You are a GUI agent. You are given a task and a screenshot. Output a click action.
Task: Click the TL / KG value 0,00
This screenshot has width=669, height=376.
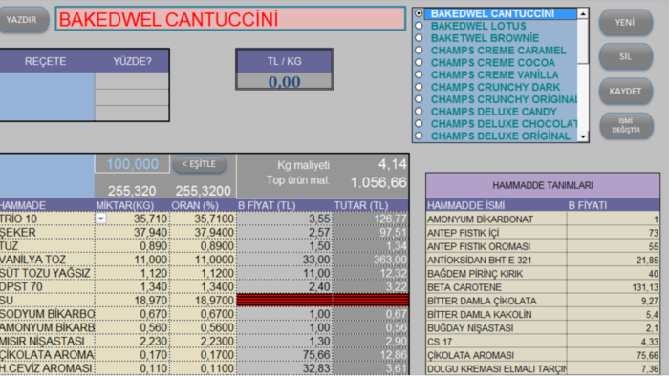coord(284,81)
